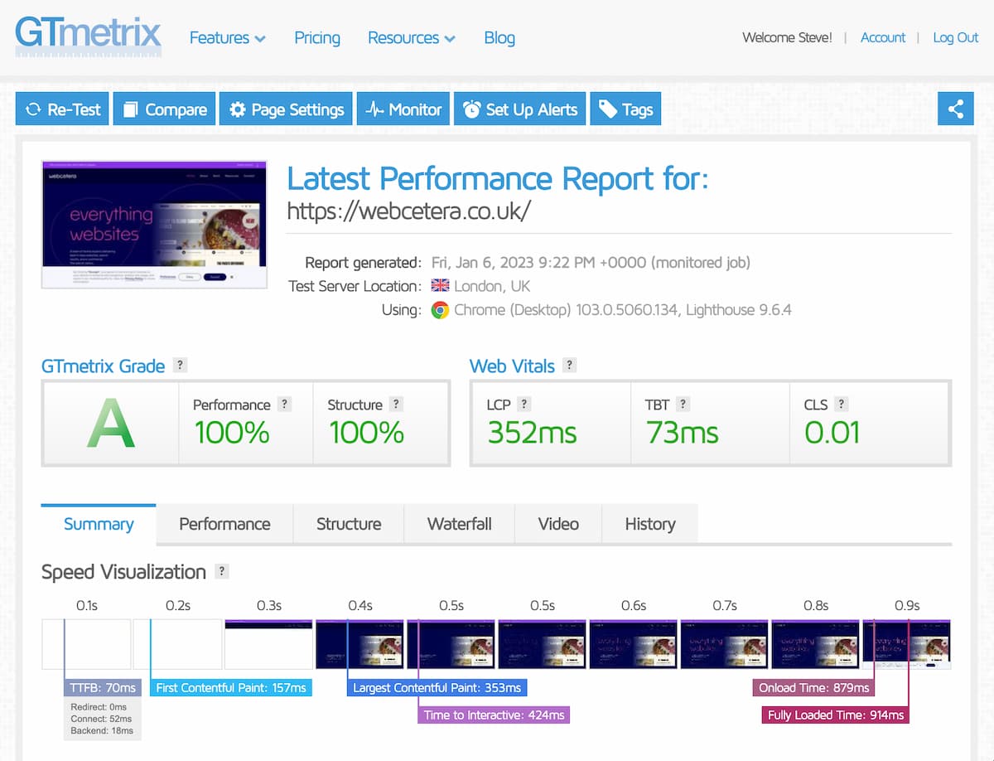The height and width of the screenshot is (761, 994).
Task: Go to the Pricing page
Action: 317,37
